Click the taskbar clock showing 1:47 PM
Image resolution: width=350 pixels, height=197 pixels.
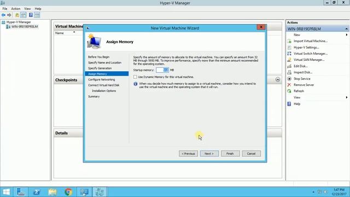coord(339,192)
